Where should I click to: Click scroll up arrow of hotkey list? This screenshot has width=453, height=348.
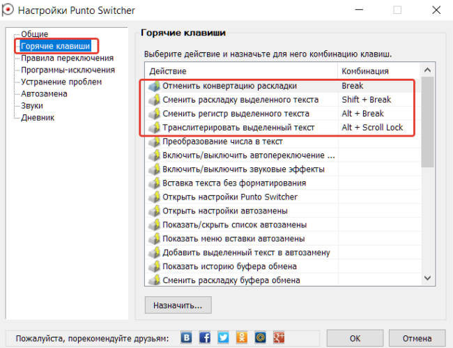coord(428,70)
